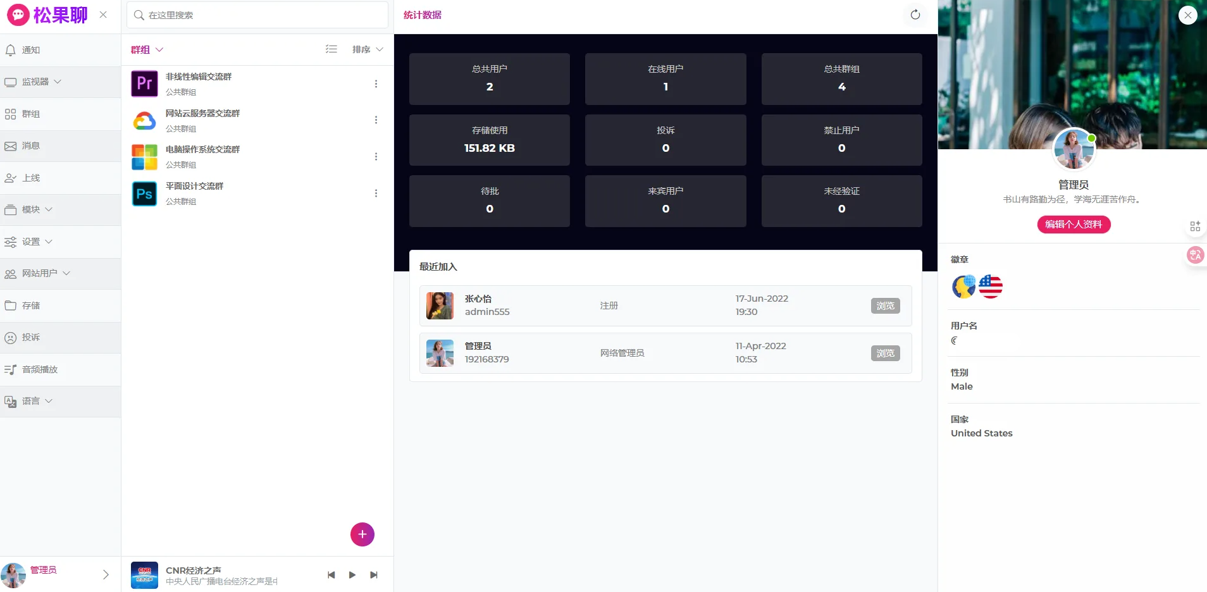Click the grid icon near profile panel
This screenshot has height=592, width=1207.
[1195, 226]
